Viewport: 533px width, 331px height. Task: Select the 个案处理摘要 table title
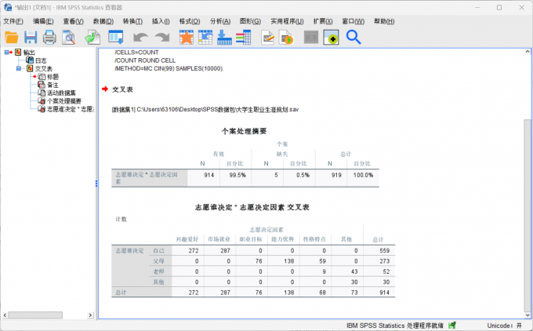[x=244, y=131]
